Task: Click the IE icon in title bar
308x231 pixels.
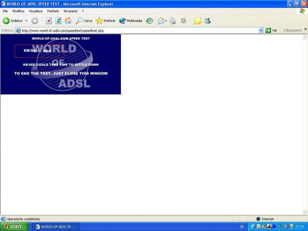Action: tap(3, 4)
